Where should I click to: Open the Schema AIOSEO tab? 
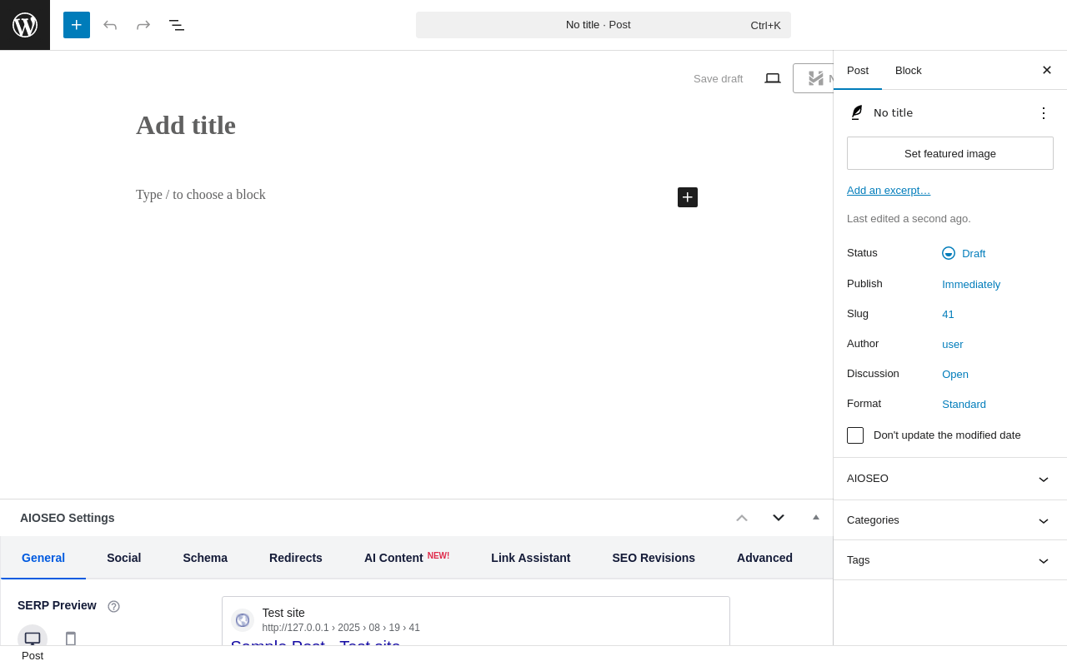pyautogui.click(x=205, y=558)
